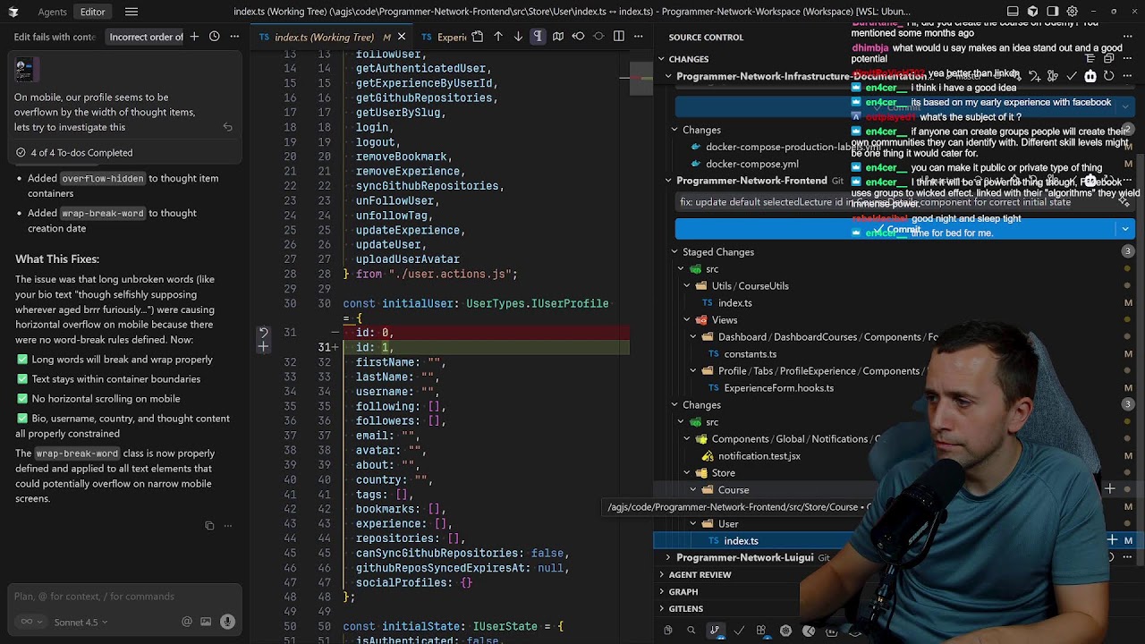The image size is (1145, 644).
Task: Open chat history clock icon
Action: tap(215, 37)
